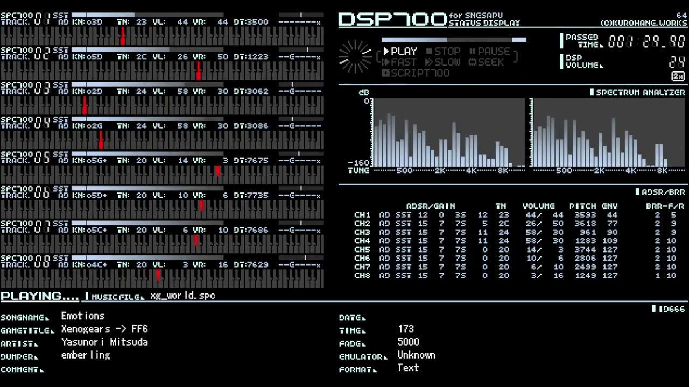Screen dimensions: 689x387
Task: Click the red active key on Track 02
Action: click(199, 71)
